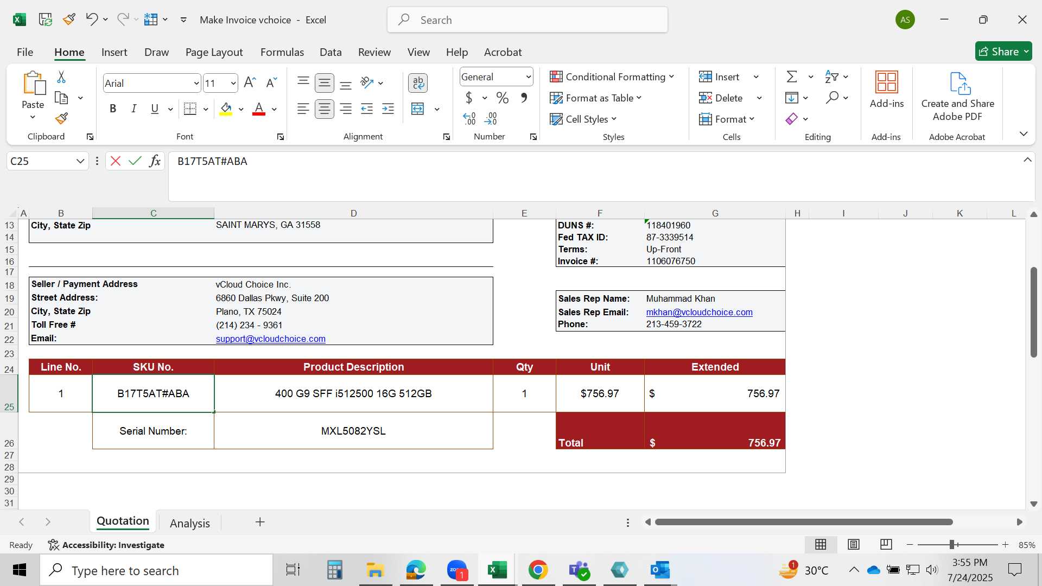The width and height of the screenshot is (1042, 586).
Task: Click the Insert cells button
Action: (720, 77)
